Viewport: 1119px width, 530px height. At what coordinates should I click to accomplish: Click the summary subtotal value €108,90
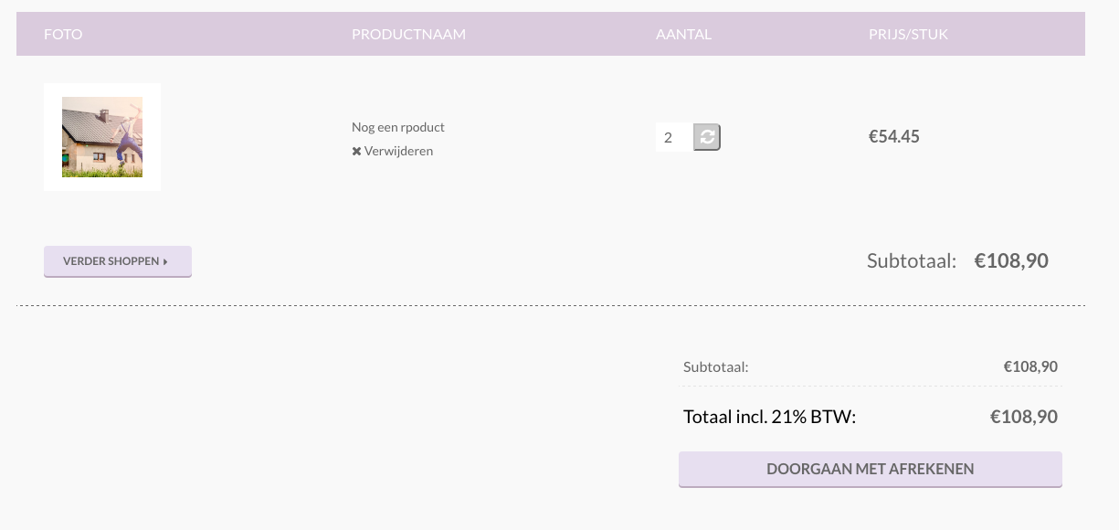coord(1030,366)
